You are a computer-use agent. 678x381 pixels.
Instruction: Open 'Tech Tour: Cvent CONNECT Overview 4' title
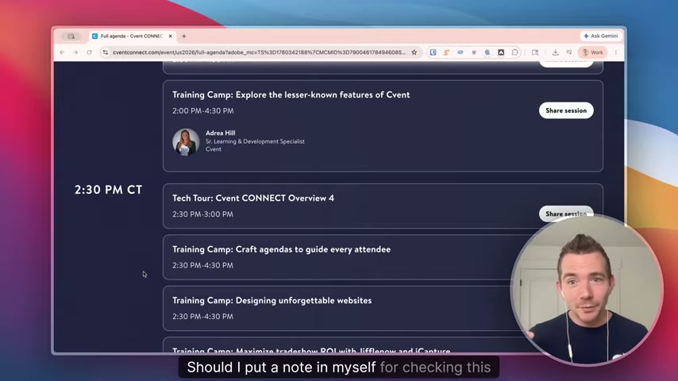(x=253, y=198)
